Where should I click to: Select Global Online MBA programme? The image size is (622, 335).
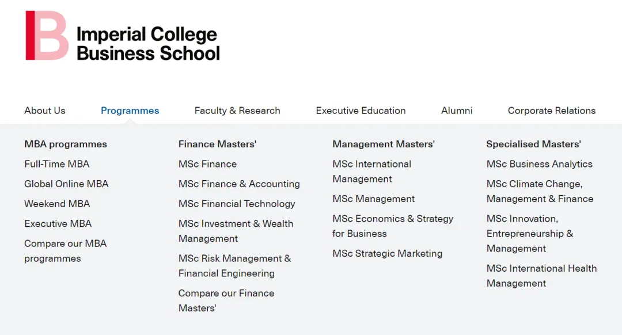66,184
